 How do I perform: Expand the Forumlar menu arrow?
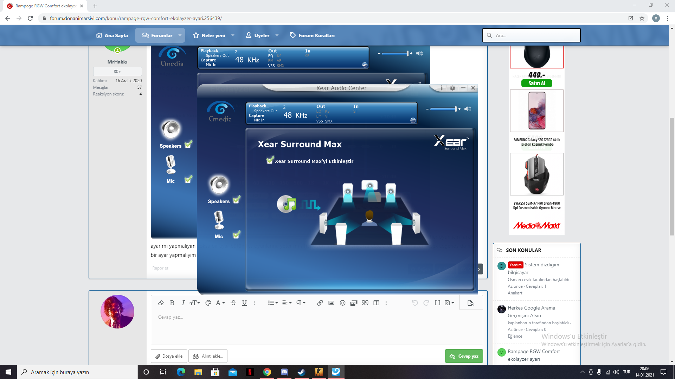180,35
